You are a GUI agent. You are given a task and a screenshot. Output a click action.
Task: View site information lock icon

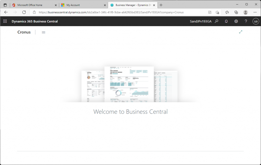34,12
